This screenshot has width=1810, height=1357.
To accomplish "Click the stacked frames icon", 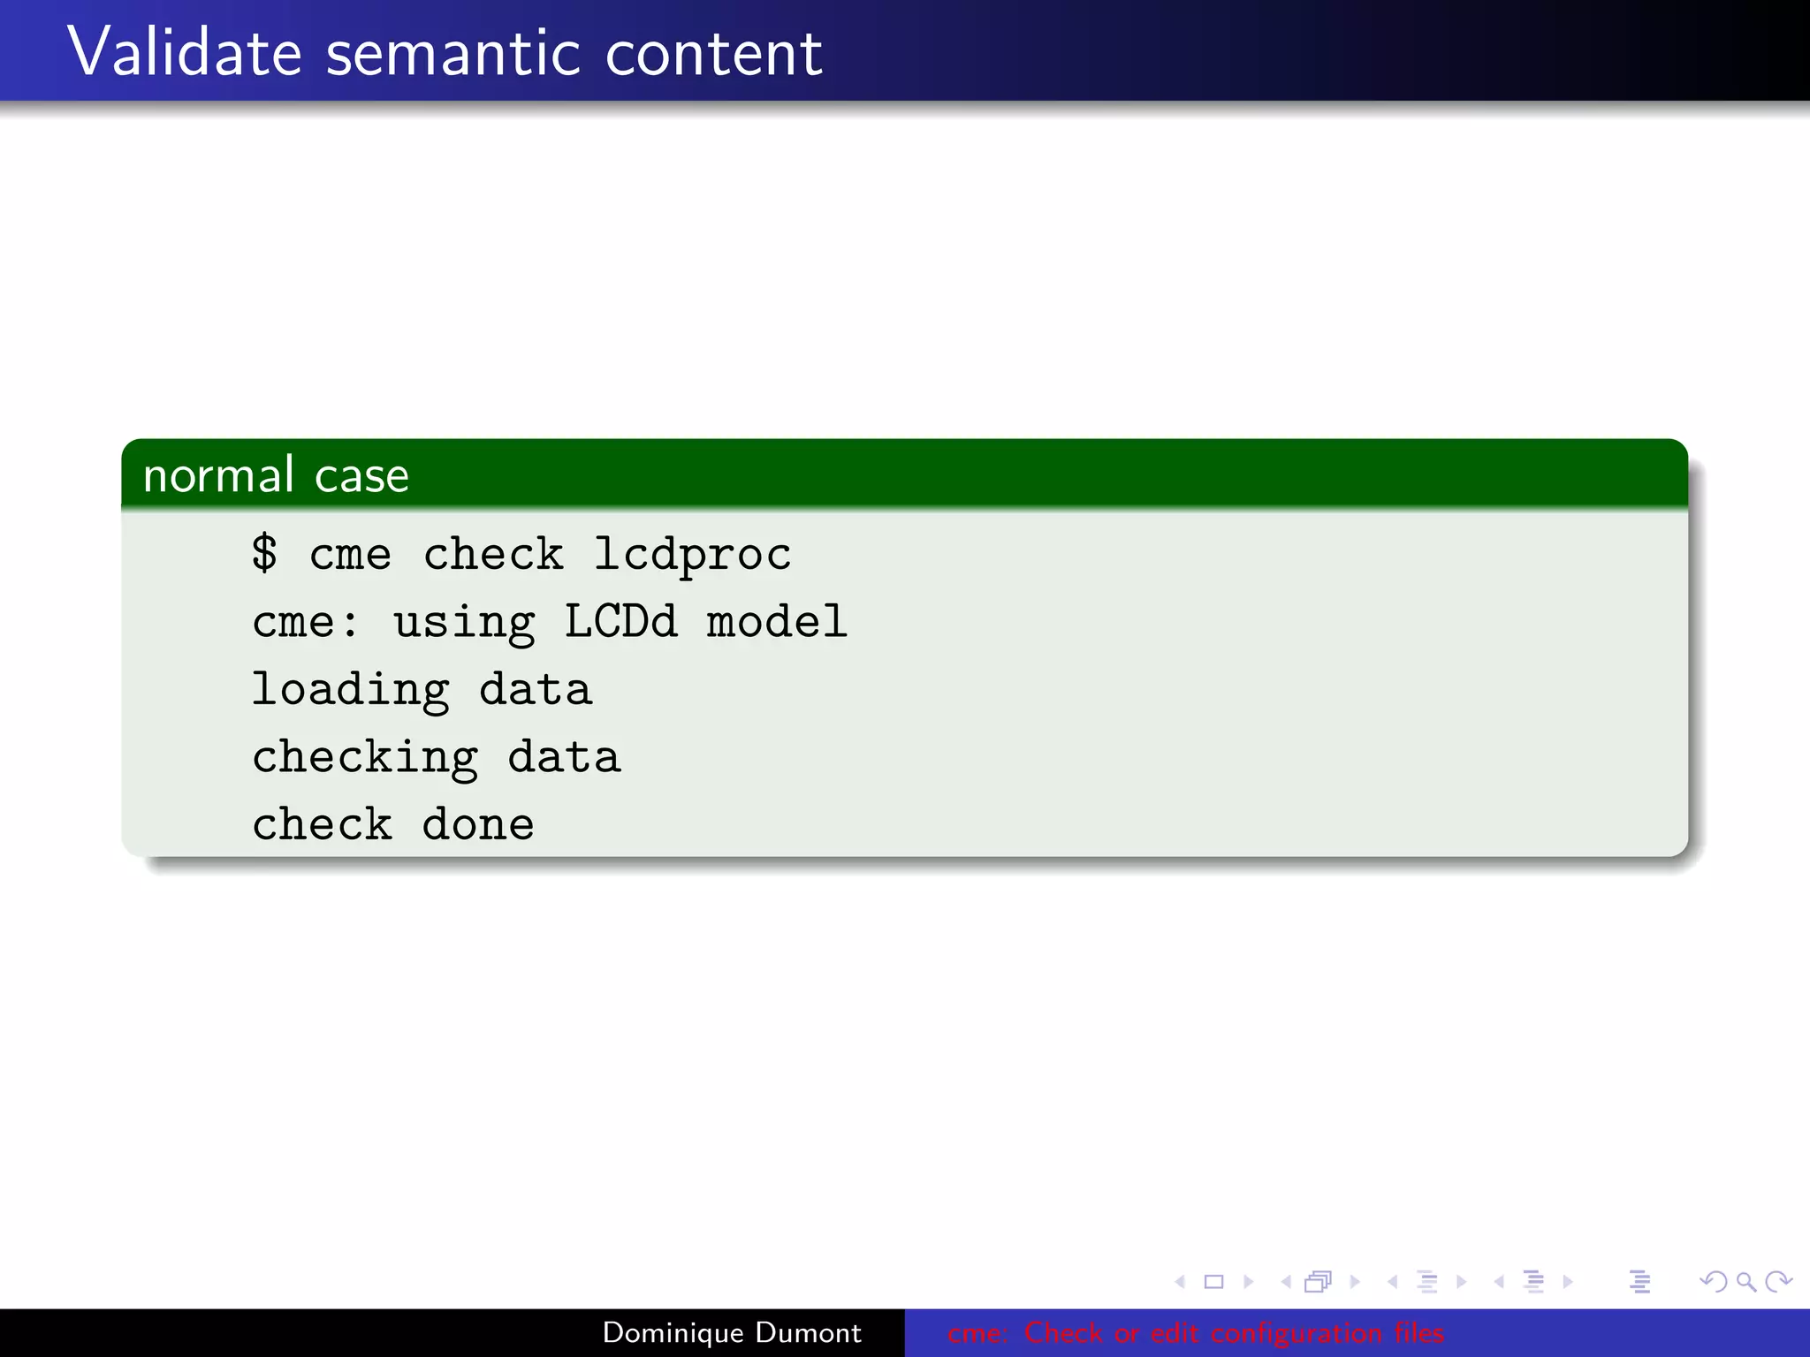I will click(1318, 1281).
